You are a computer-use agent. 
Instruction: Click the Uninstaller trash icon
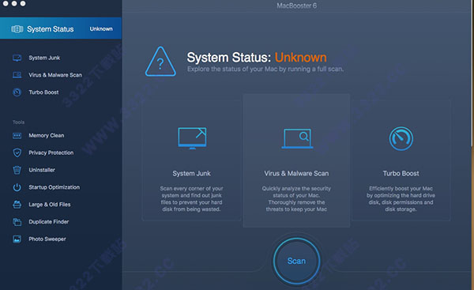pos(17,170)
